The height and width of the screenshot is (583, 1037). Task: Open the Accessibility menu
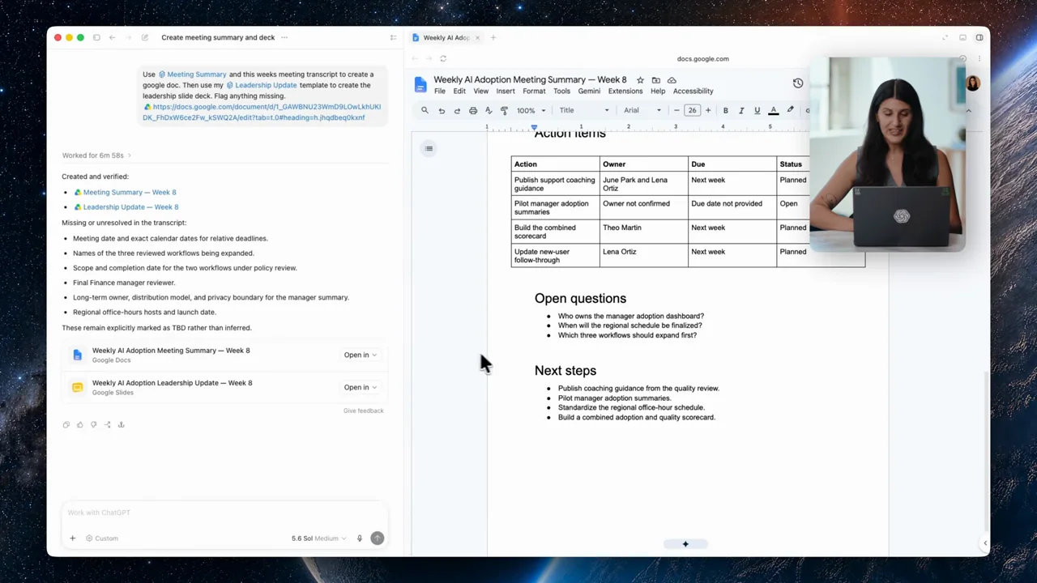pos(693,91)
